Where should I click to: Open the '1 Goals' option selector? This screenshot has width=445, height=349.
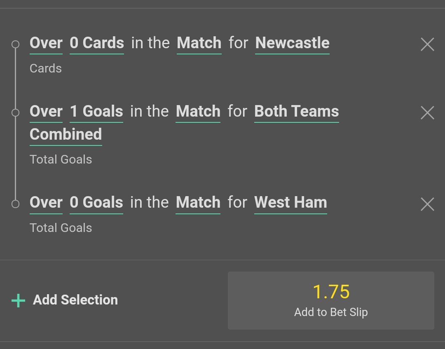pyautogui.click(x=96, y=112)
